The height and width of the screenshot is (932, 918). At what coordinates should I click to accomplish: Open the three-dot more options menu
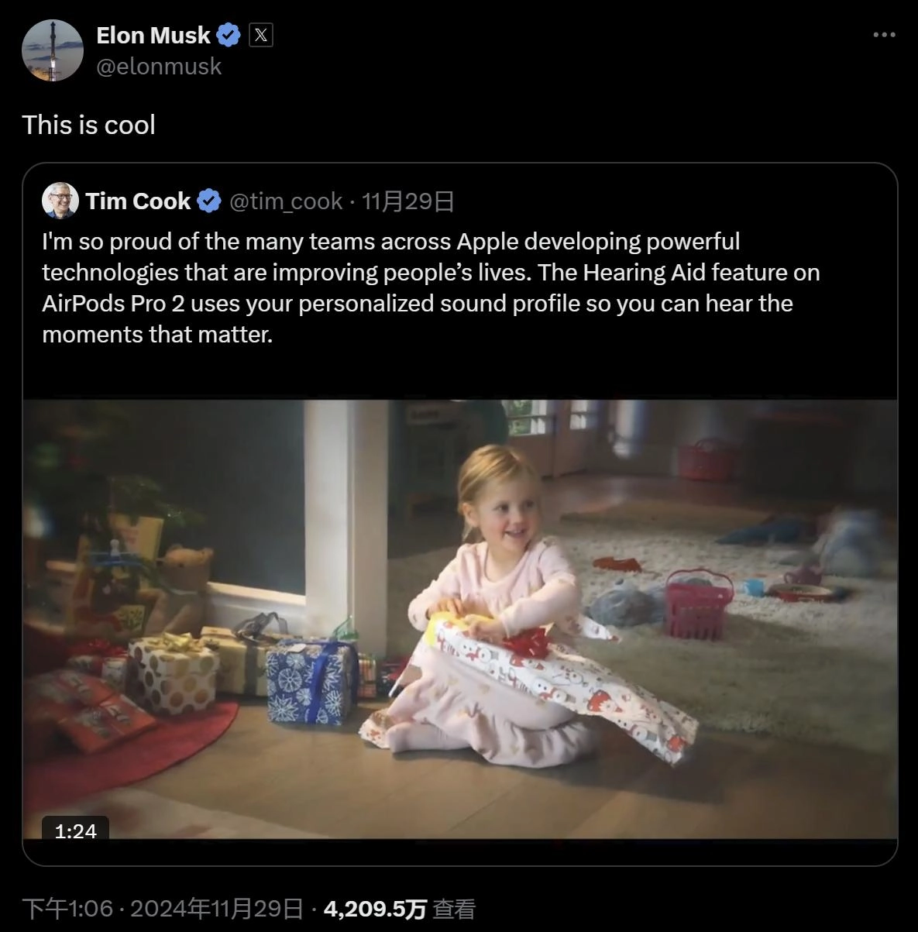[884, 35]
